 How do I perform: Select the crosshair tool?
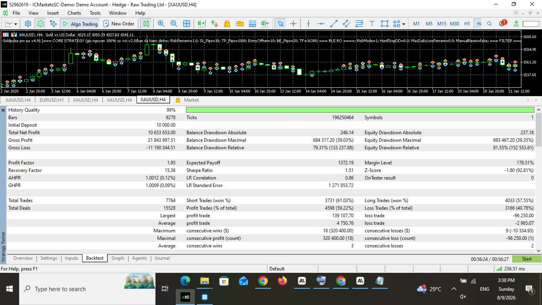pos(293,23)
